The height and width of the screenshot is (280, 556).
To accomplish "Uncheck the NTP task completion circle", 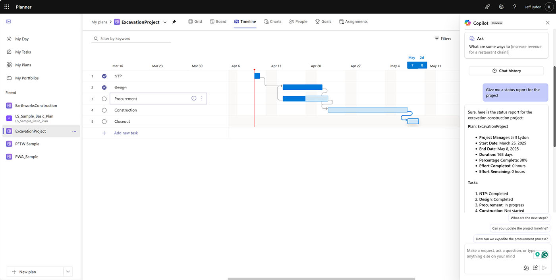I will coord(104,76).
